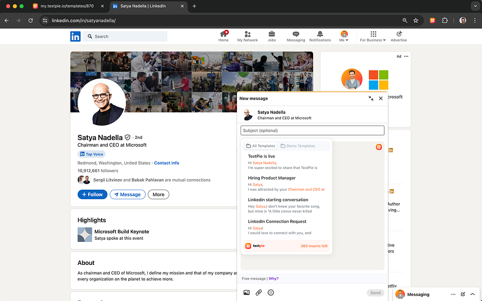
Task: Open LinkedIn Messaging from the top navigation
Action: tap(295, 34)
